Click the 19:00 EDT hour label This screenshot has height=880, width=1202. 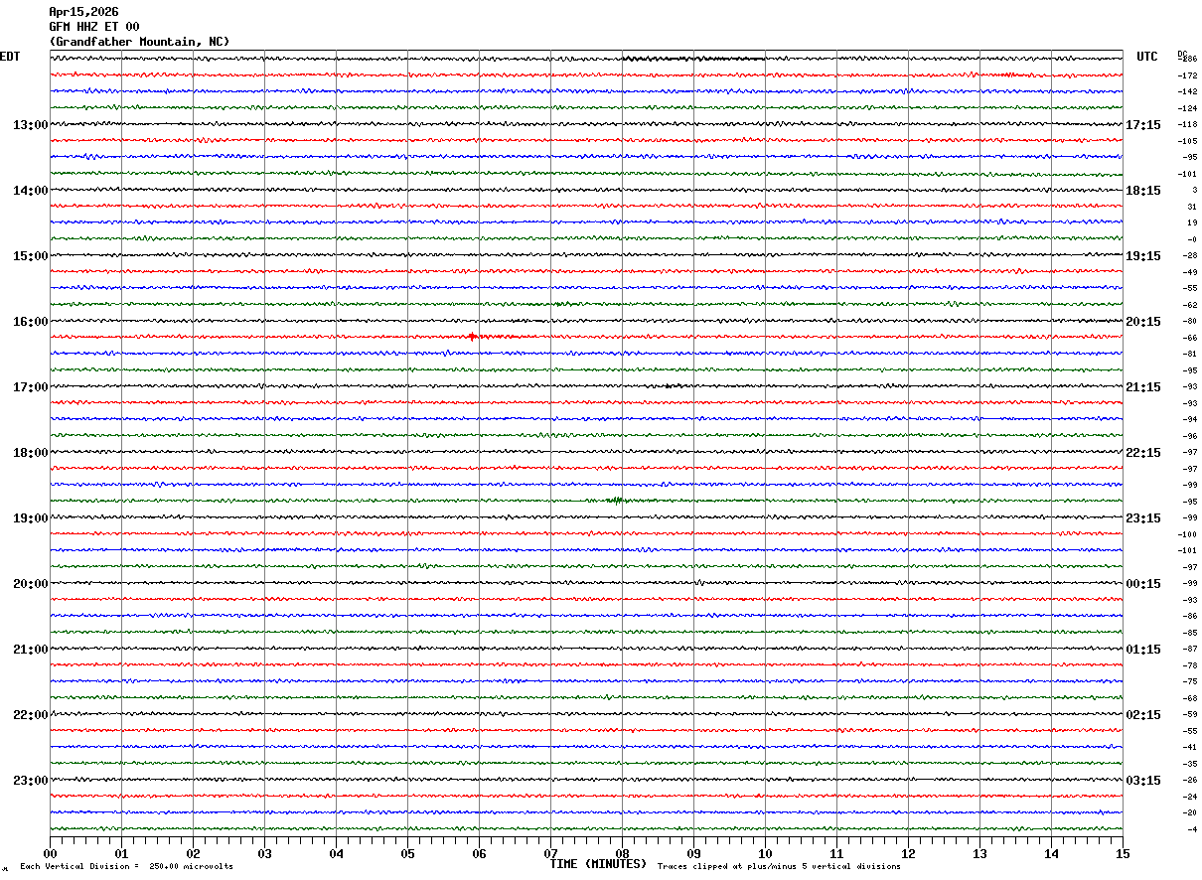click(x=30, y=518)
